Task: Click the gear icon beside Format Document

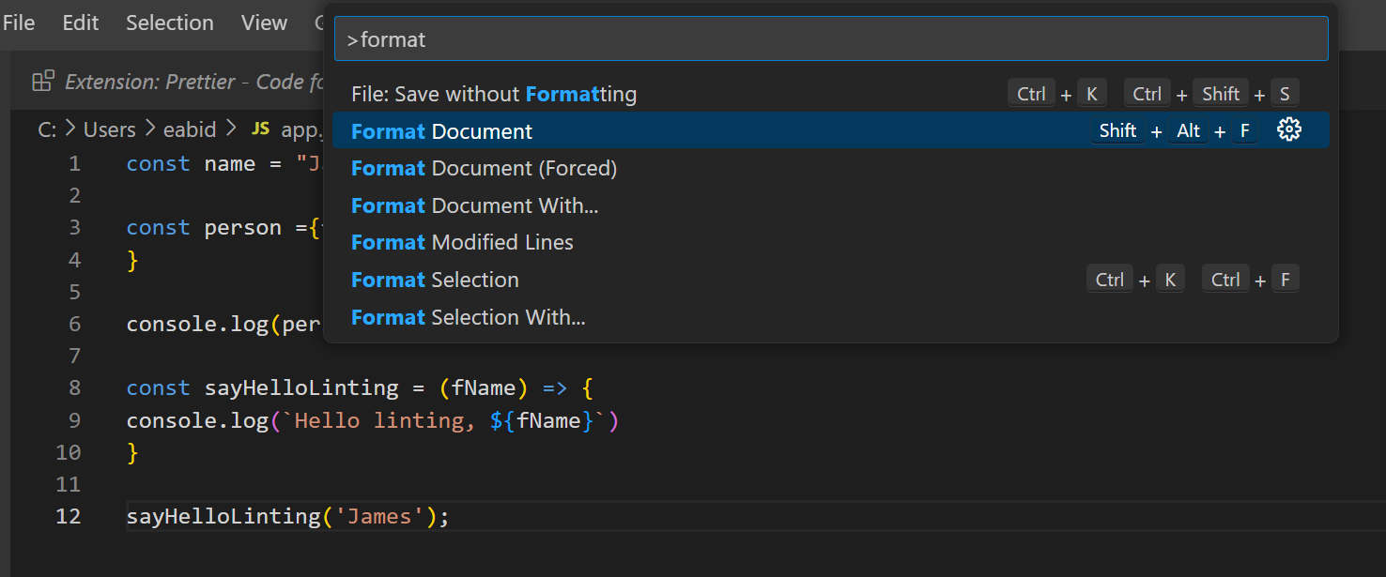Action: tap(1289, 130)
